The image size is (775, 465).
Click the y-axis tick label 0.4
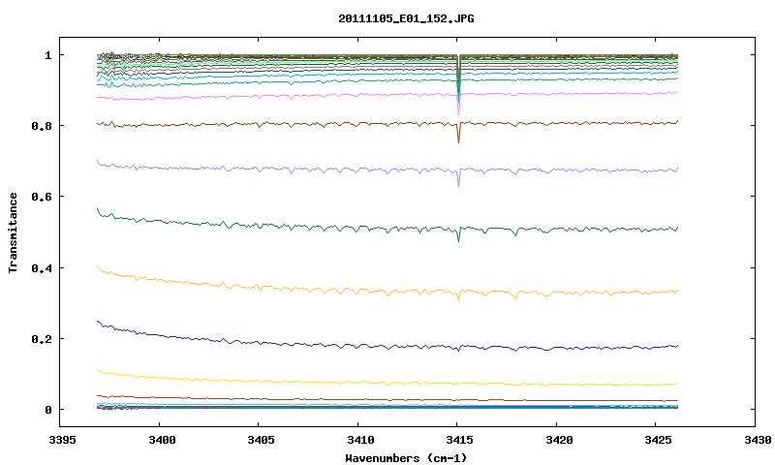click(42, 267)
